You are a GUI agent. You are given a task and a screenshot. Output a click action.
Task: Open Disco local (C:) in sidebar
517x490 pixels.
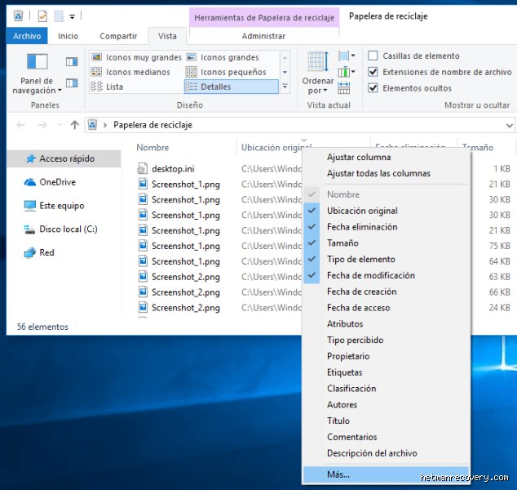click(60, 229)
